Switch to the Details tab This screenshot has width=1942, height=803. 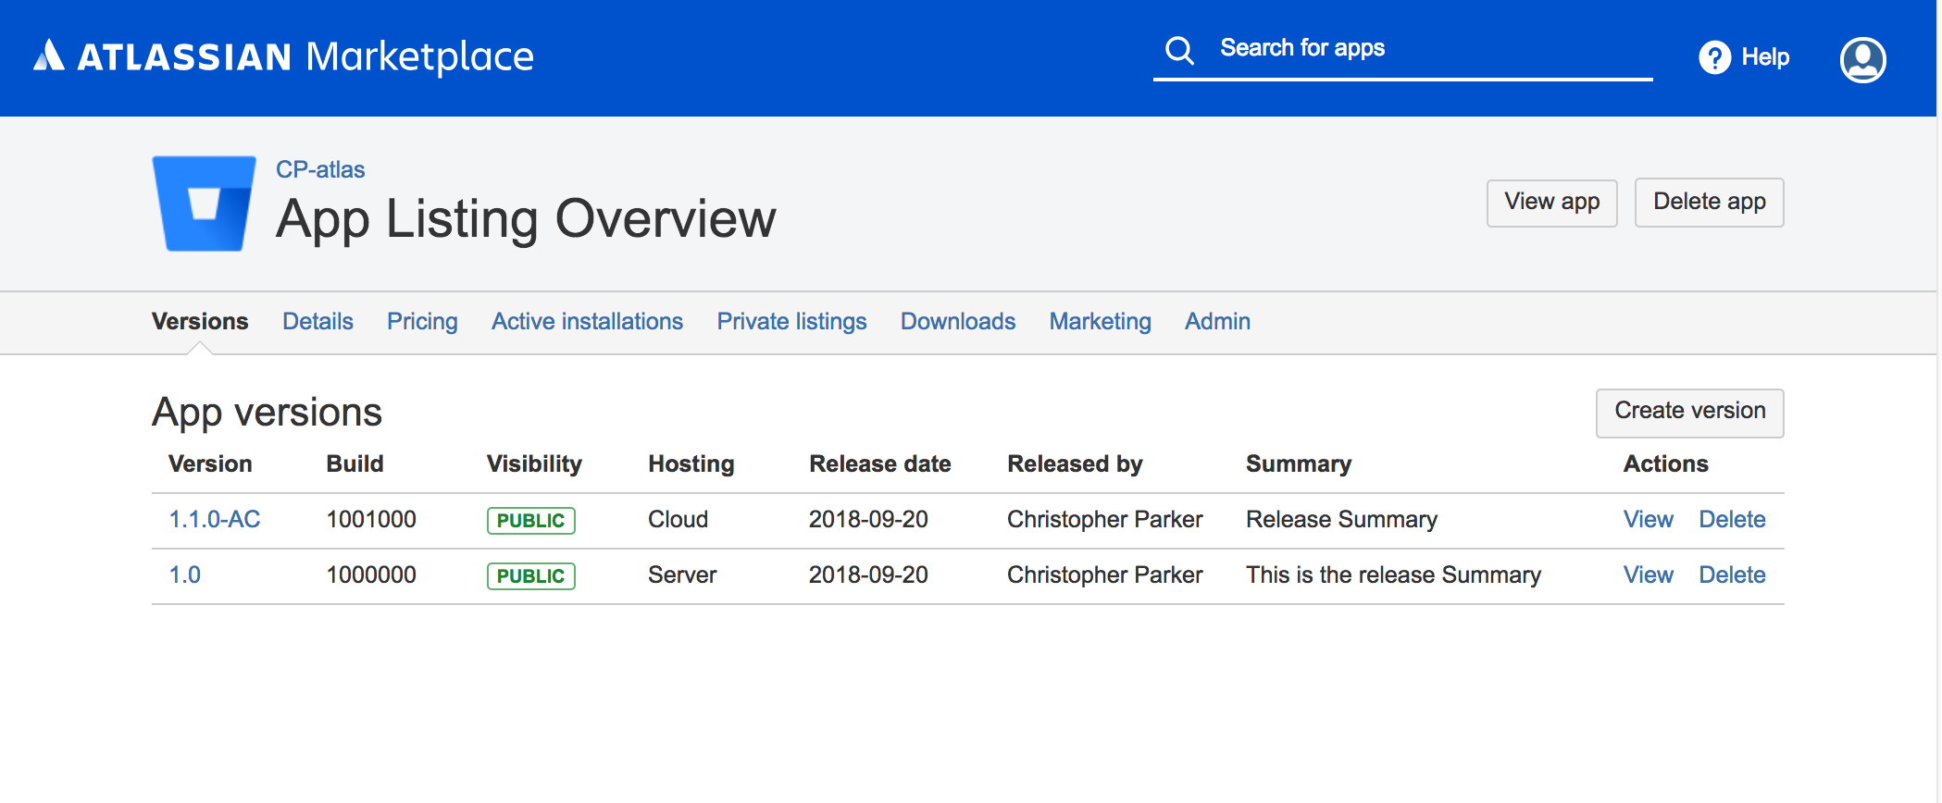click(317, 322)
